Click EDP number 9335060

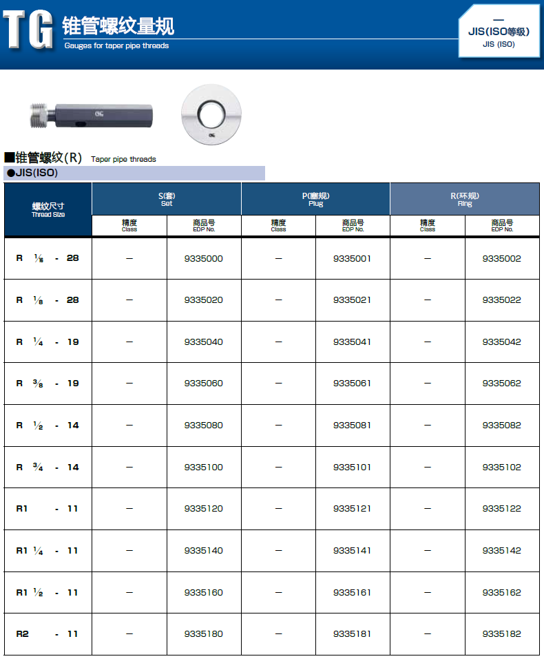(204, 384)
